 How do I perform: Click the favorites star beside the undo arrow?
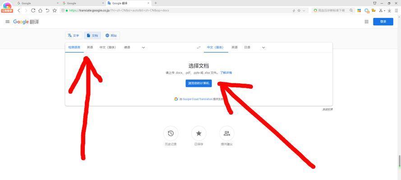[x=55, y=10]
